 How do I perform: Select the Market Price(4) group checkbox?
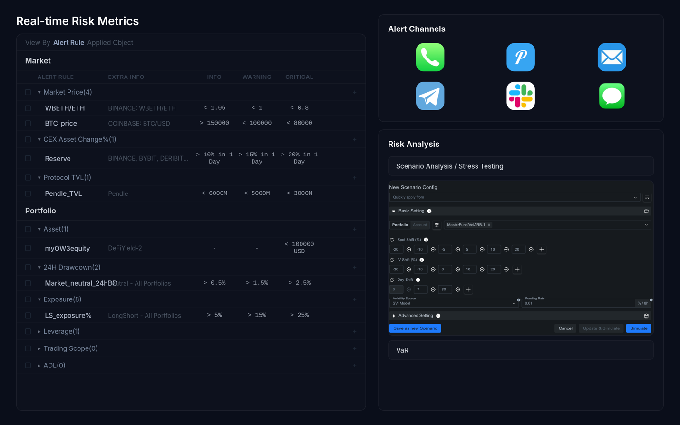tap(28, 92)
